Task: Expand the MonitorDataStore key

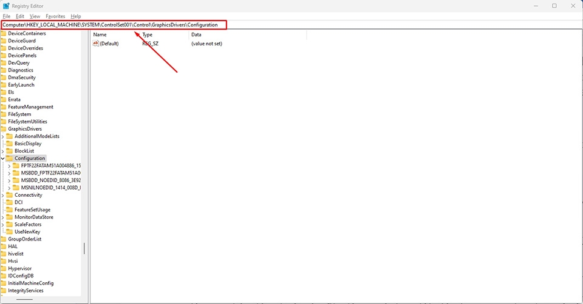Action: [3, 217]
